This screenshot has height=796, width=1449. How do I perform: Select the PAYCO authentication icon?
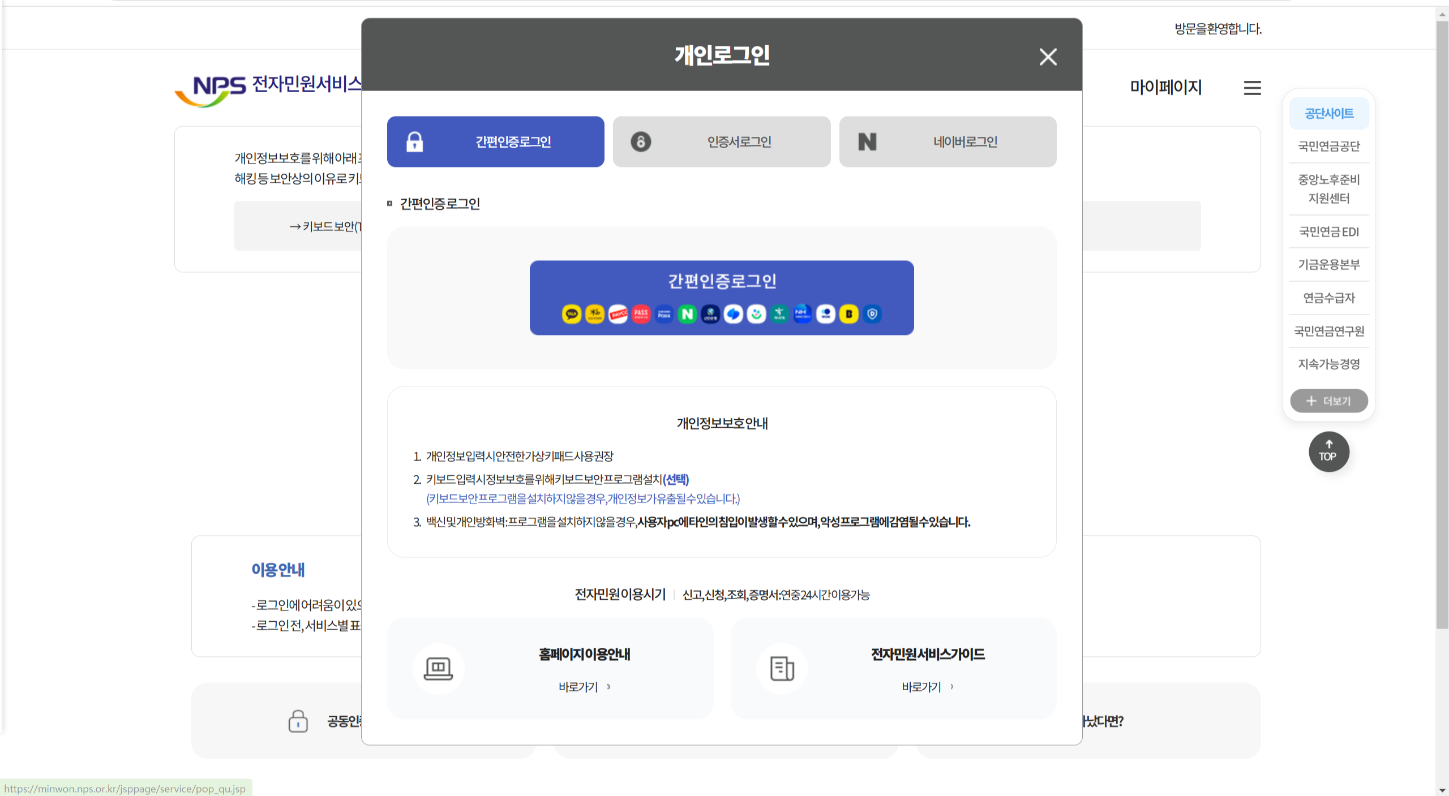click(618, 315)
